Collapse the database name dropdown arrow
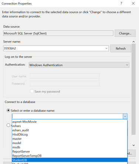Screen dimensions: 139x164 coord(125,116)
